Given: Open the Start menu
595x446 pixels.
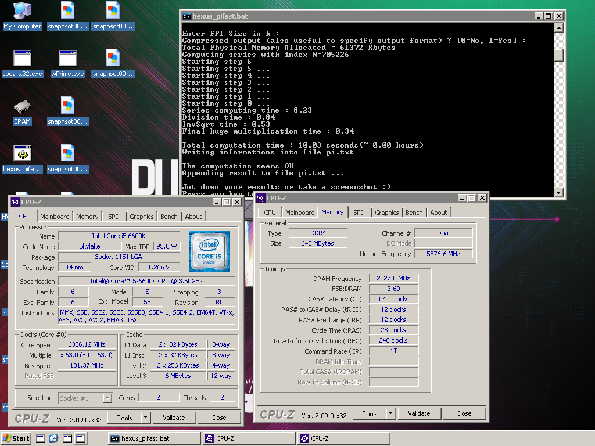Looking at the screenshot, I should [x=16, y=438].
